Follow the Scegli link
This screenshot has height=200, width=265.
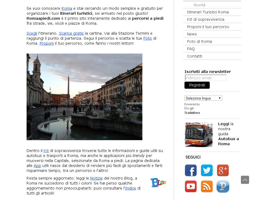(32, 33)
